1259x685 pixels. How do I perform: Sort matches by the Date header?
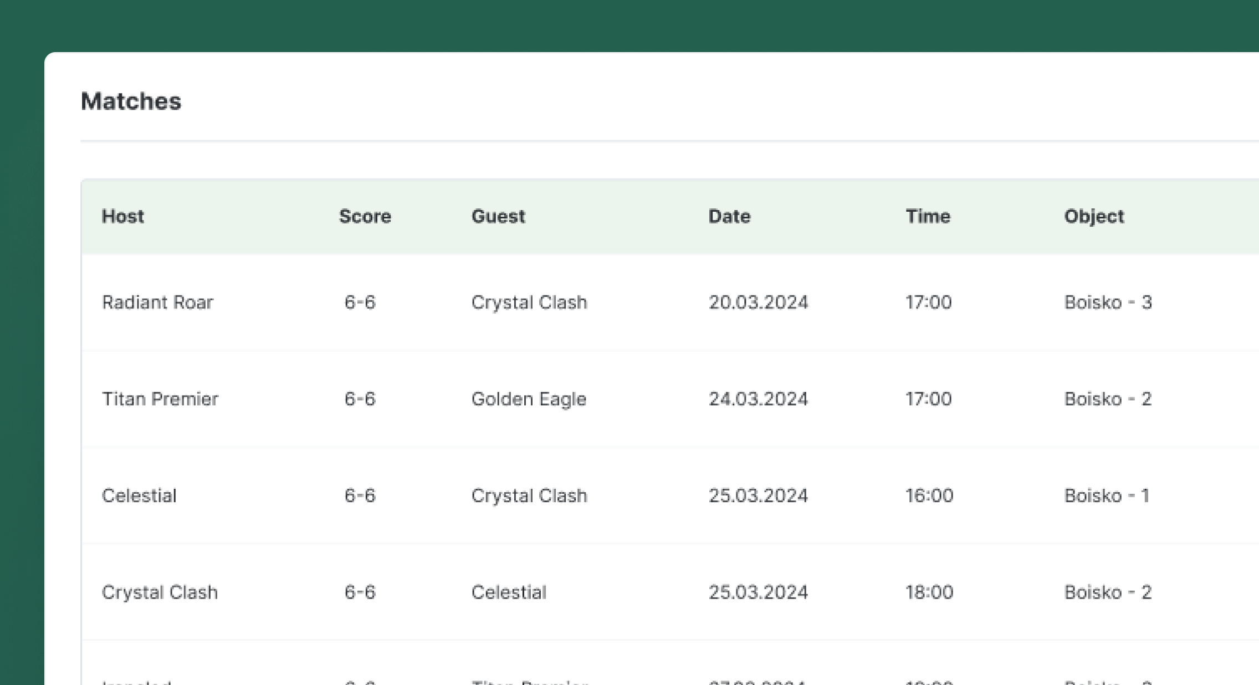pyautogui.click(x=729, y=216)
